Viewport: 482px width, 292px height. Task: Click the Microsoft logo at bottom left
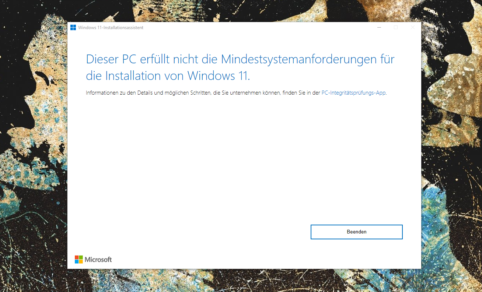tap(93, 259)
